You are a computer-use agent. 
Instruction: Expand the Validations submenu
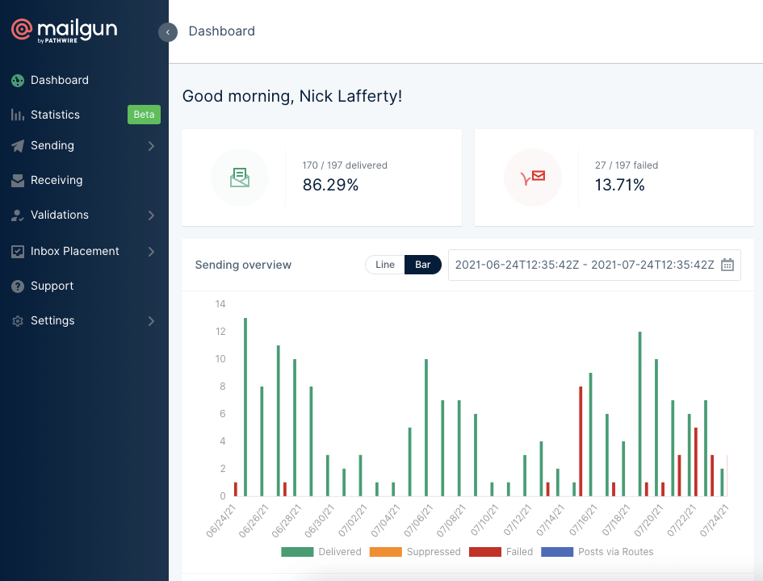coord(151,215)
